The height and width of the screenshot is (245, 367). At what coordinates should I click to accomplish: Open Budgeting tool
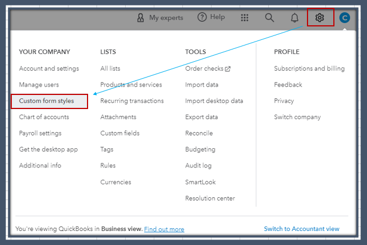200,149
